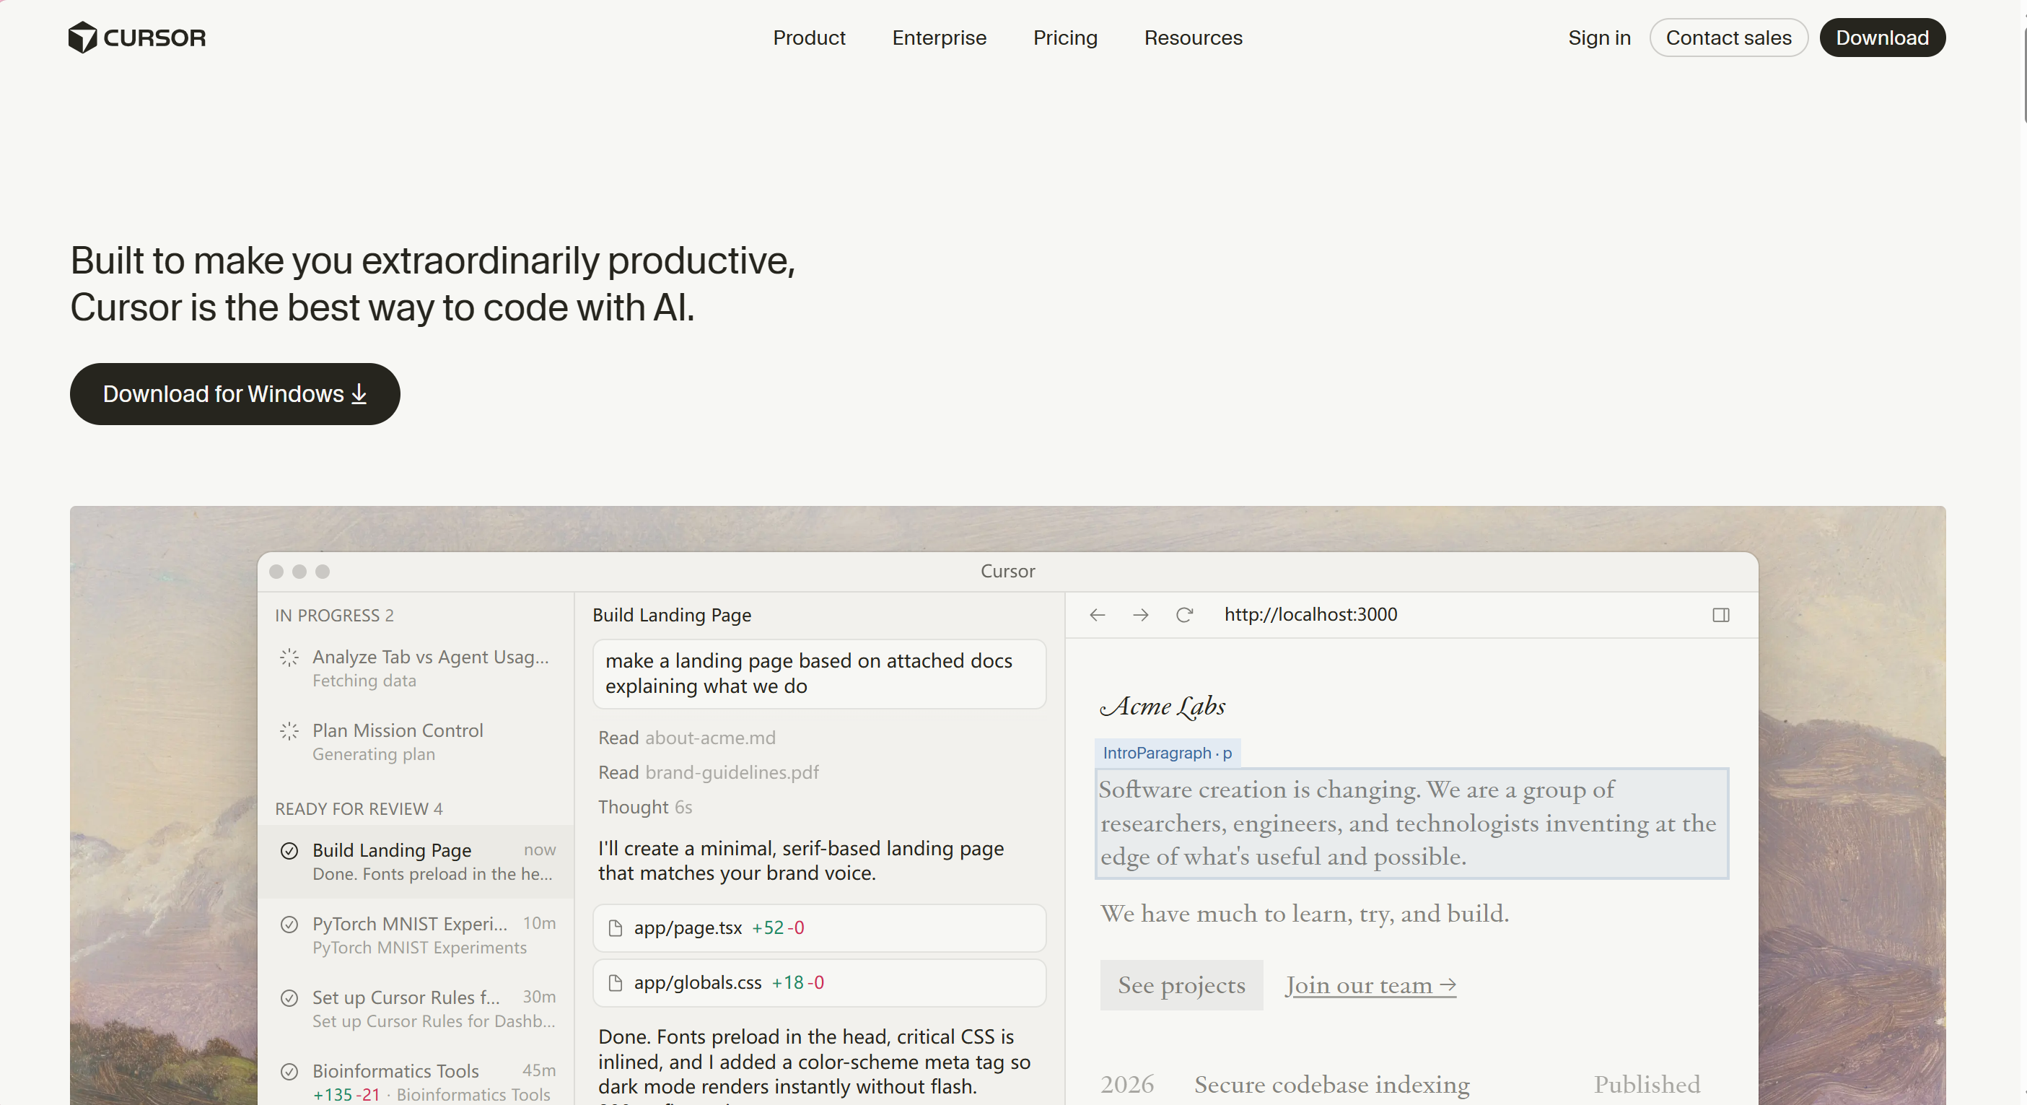Click checkmark icon beside Bioinformatics Tools
This screenshot has height=1105, width=2027.
[289, 1071]
